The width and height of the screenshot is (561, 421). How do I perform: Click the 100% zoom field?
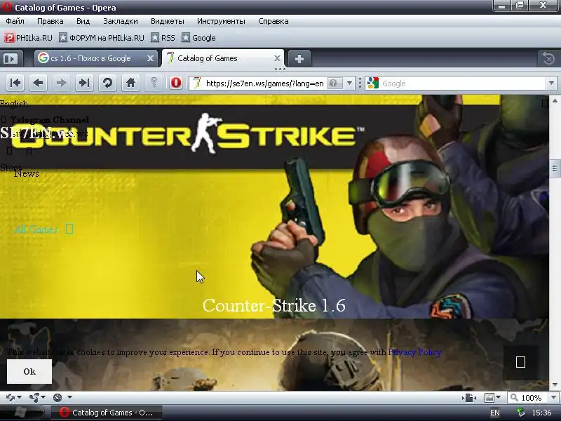(x=531, y=398)
